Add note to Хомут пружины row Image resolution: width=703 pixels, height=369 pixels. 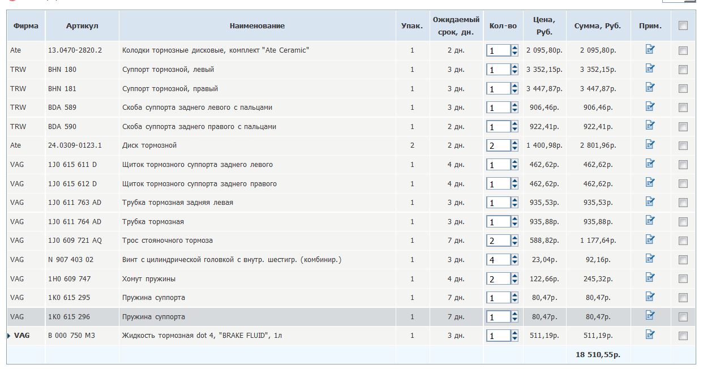click(x=650, y=278)
